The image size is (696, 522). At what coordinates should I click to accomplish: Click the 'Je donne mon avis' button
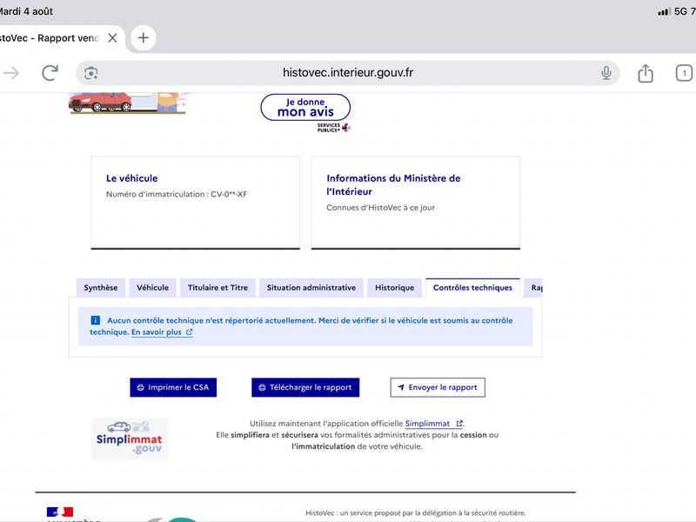pos(305,107)
